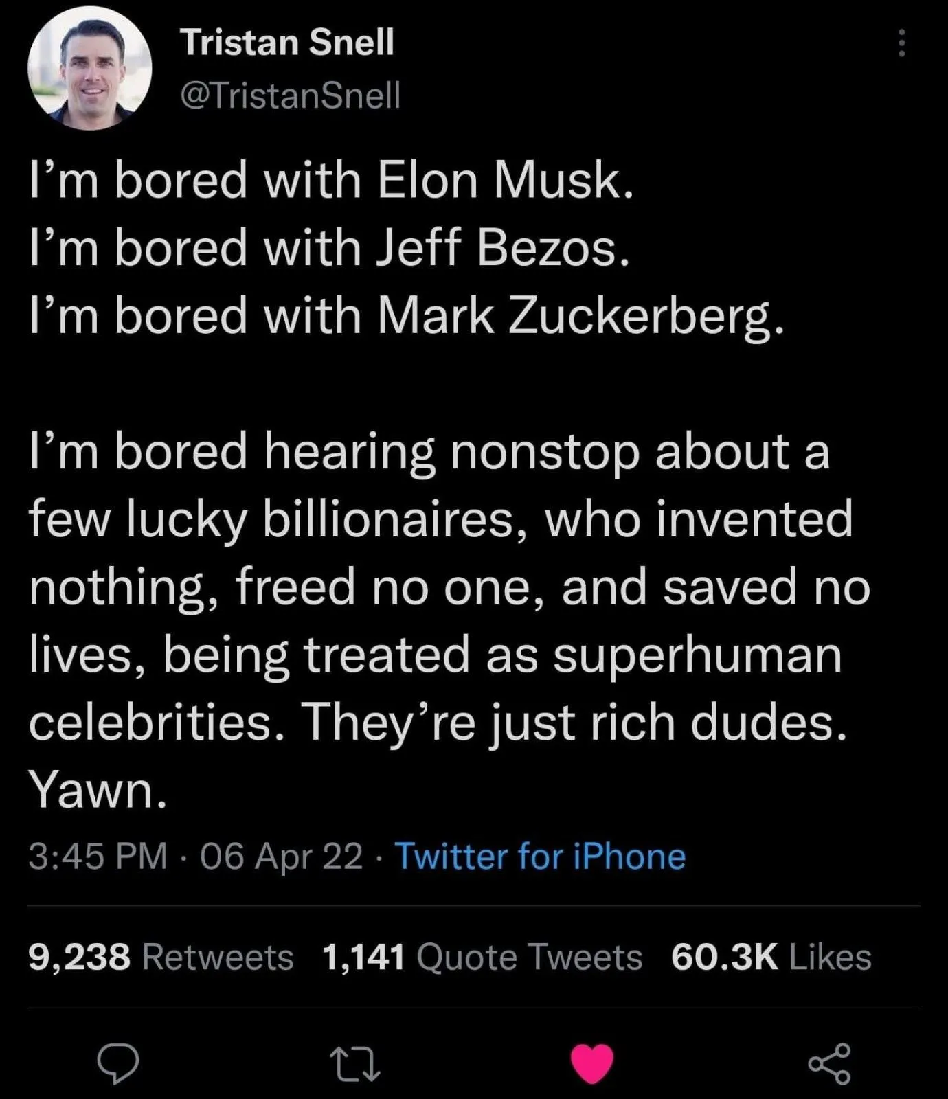
Task: Click the line mentioning Mark Zuckerberg
Action: pyautogui.click(x=405, y=317)
